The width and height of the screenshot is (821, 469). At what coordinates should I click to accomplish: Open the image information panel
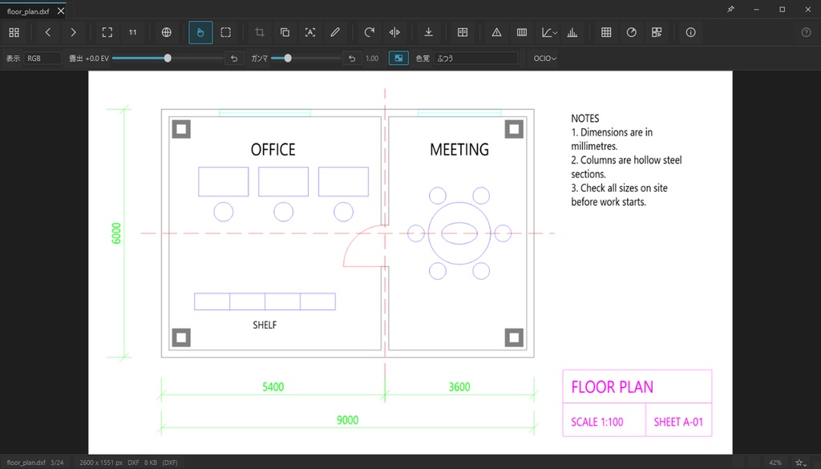pyautogui.click(x=690, y=32)
